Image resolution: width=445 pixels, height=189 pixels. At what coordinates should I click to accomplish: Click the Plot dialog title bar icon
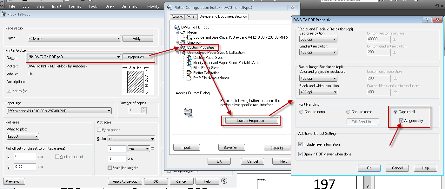3,14
